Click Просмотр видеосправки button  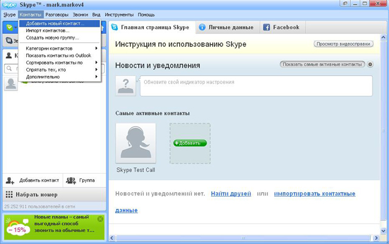click(x=343, y=44)
